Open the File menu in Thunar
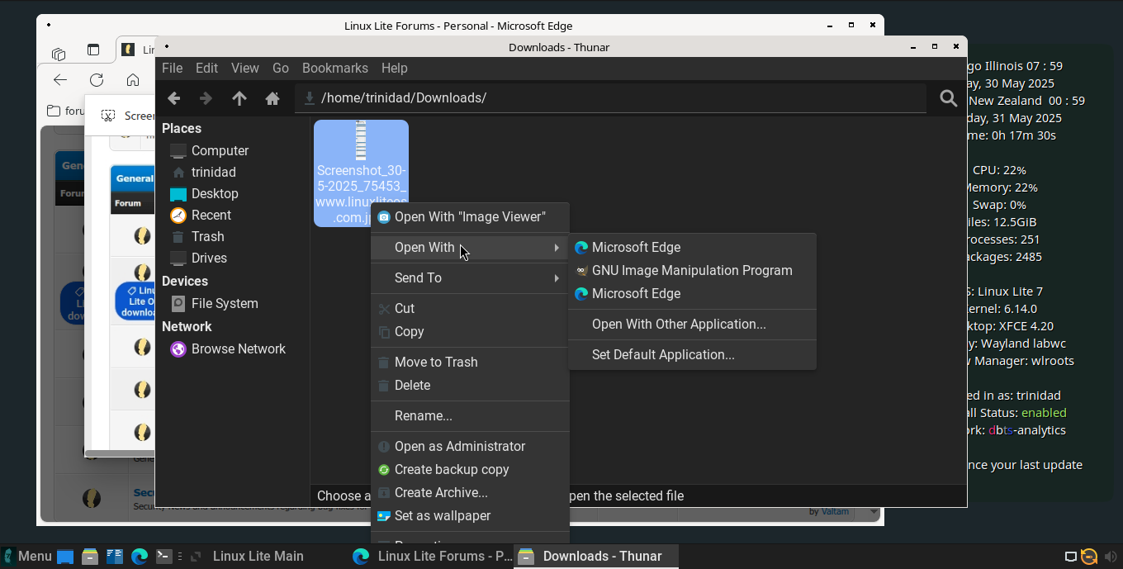Image resolution: width=1123 pixels, height=569 pixels. coord(172,69)
